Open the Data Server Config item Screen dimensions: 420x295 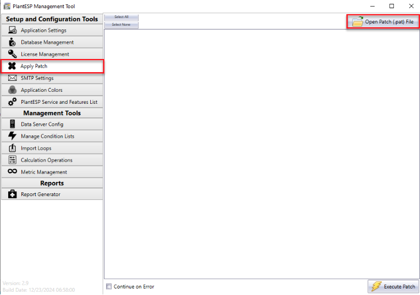[x=52, y=124]
